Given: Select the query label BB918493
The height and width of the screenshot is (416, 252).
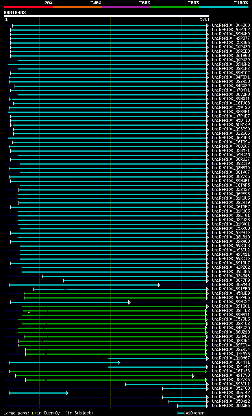Looking at the screenshot, I should point(15,13).
